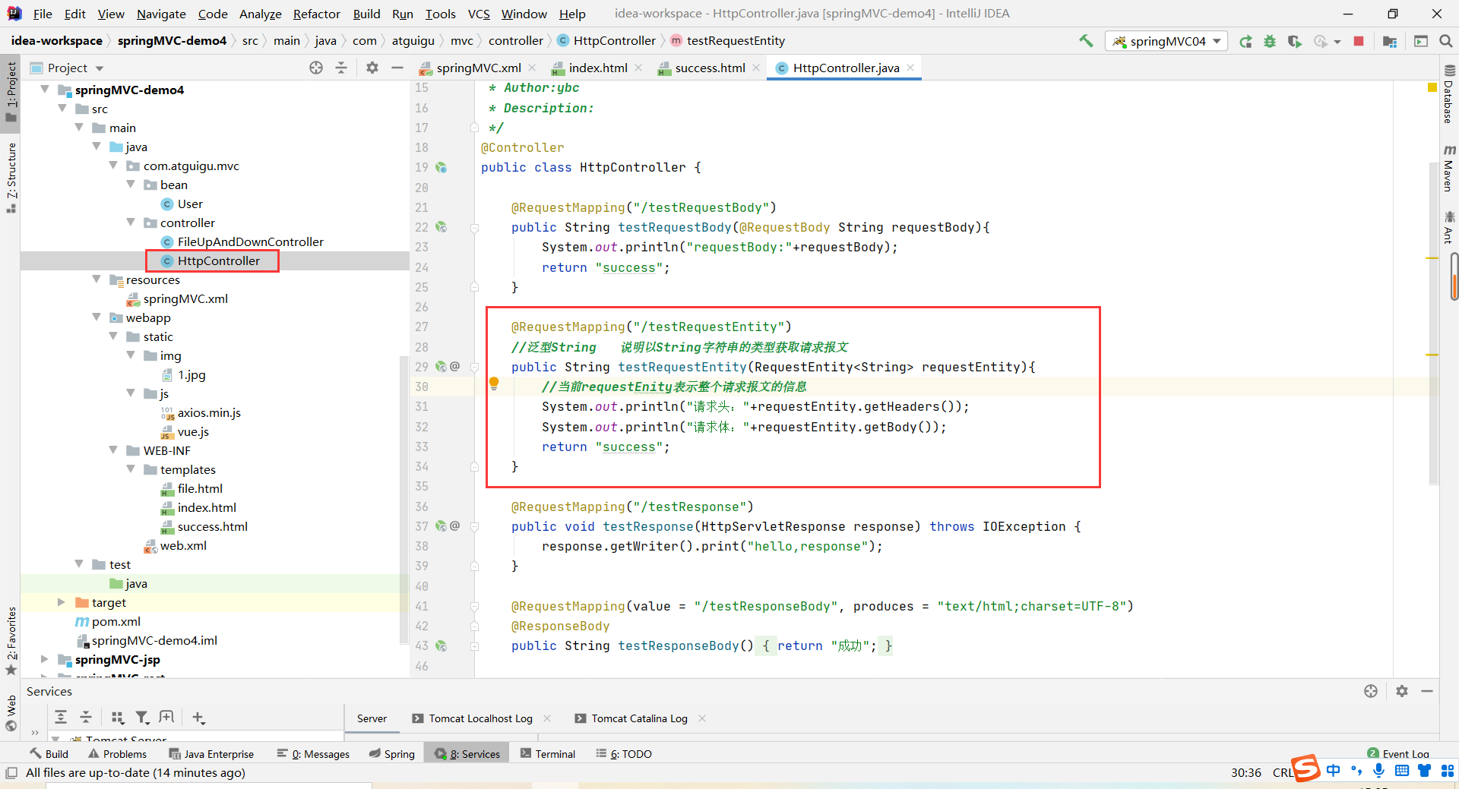This screenshot has width=1459, height=789.
Task: Stop the running server red square
Action: click(1359, 41)
